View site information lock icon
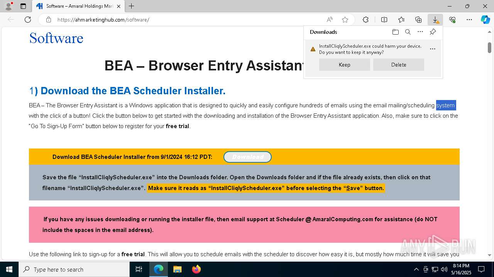The width and height of the screenshot is (494, 277). pos(48,20)
